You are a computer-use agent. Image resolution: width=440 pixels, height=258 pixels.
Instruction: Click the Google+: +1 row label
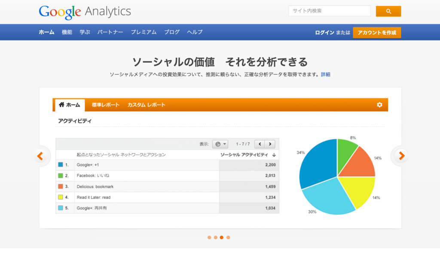coord(88,165)
